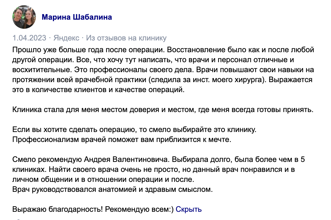This screenshot has height=220, width=331.
Task: Click the 'Из отзывов на клинику' label
Action: [x=126, y=38]
